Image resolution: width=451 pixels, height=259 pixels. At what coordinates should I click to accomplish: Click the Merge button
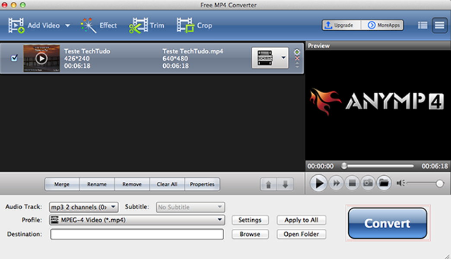pyautogui.click(x=62, y=184)
